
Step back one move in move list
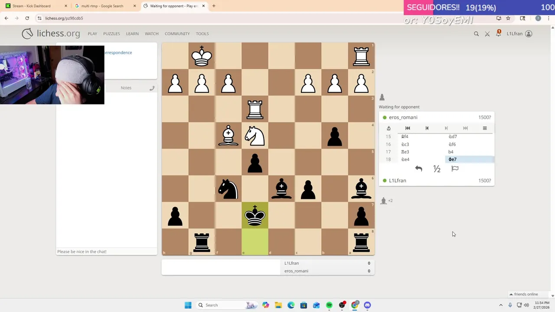pos(427,128)
